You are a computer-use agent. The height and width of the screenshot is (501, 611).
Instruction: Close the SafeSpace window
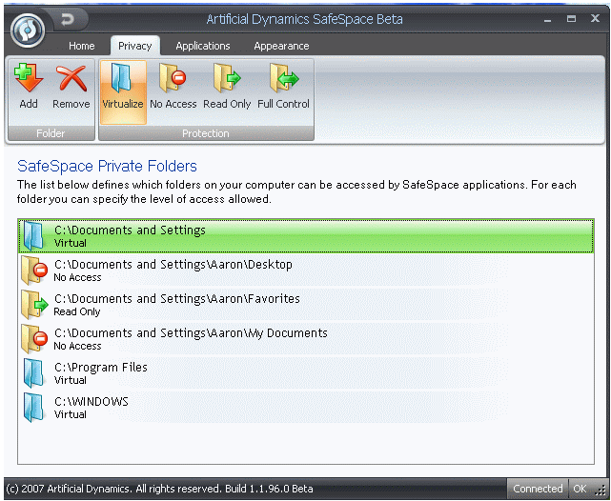pos(595,19)
